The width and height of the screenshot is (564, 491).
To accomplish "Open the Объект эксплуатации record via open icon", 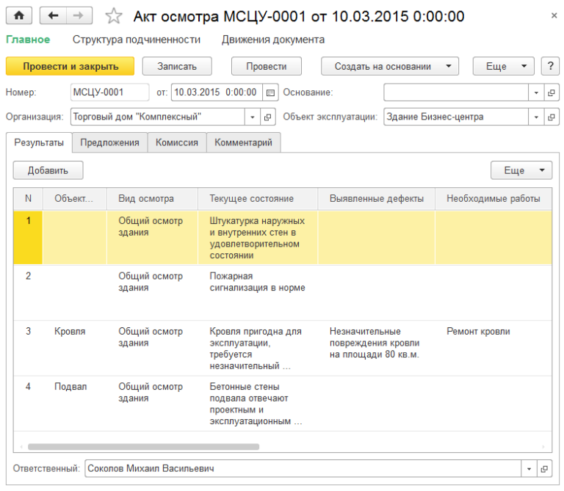I will pos(551,117).
